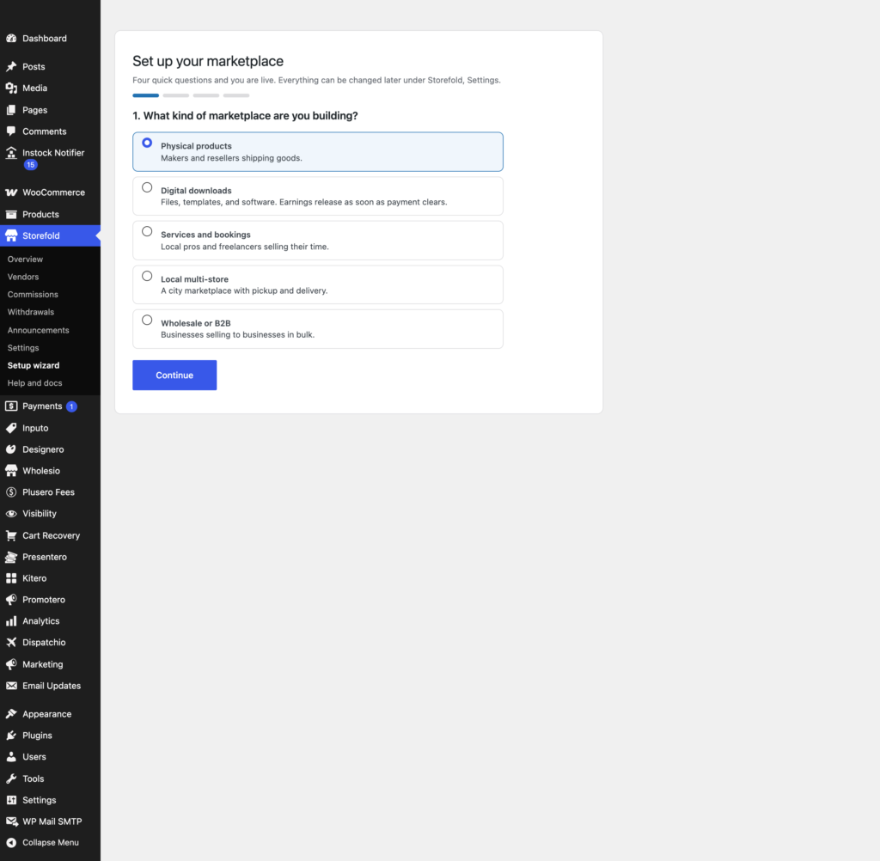Go to the Vendors submenu item

tap(23, 277)
